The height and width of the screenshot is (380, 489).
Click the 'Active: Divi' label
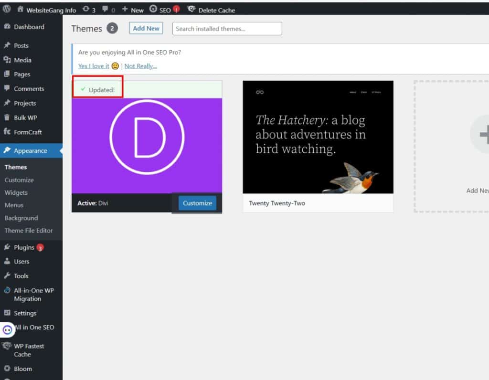point(93,203)
